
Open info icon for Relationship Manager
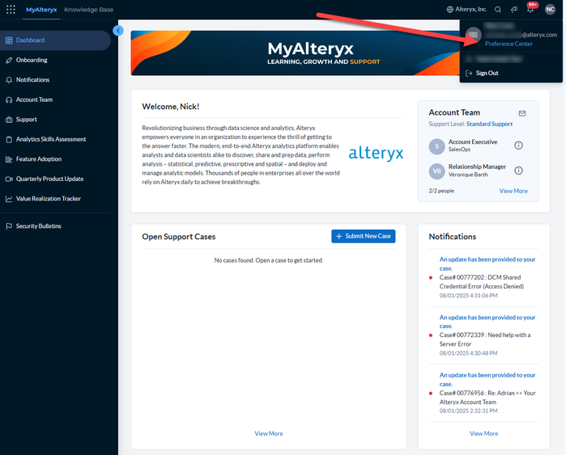[518, 171]
